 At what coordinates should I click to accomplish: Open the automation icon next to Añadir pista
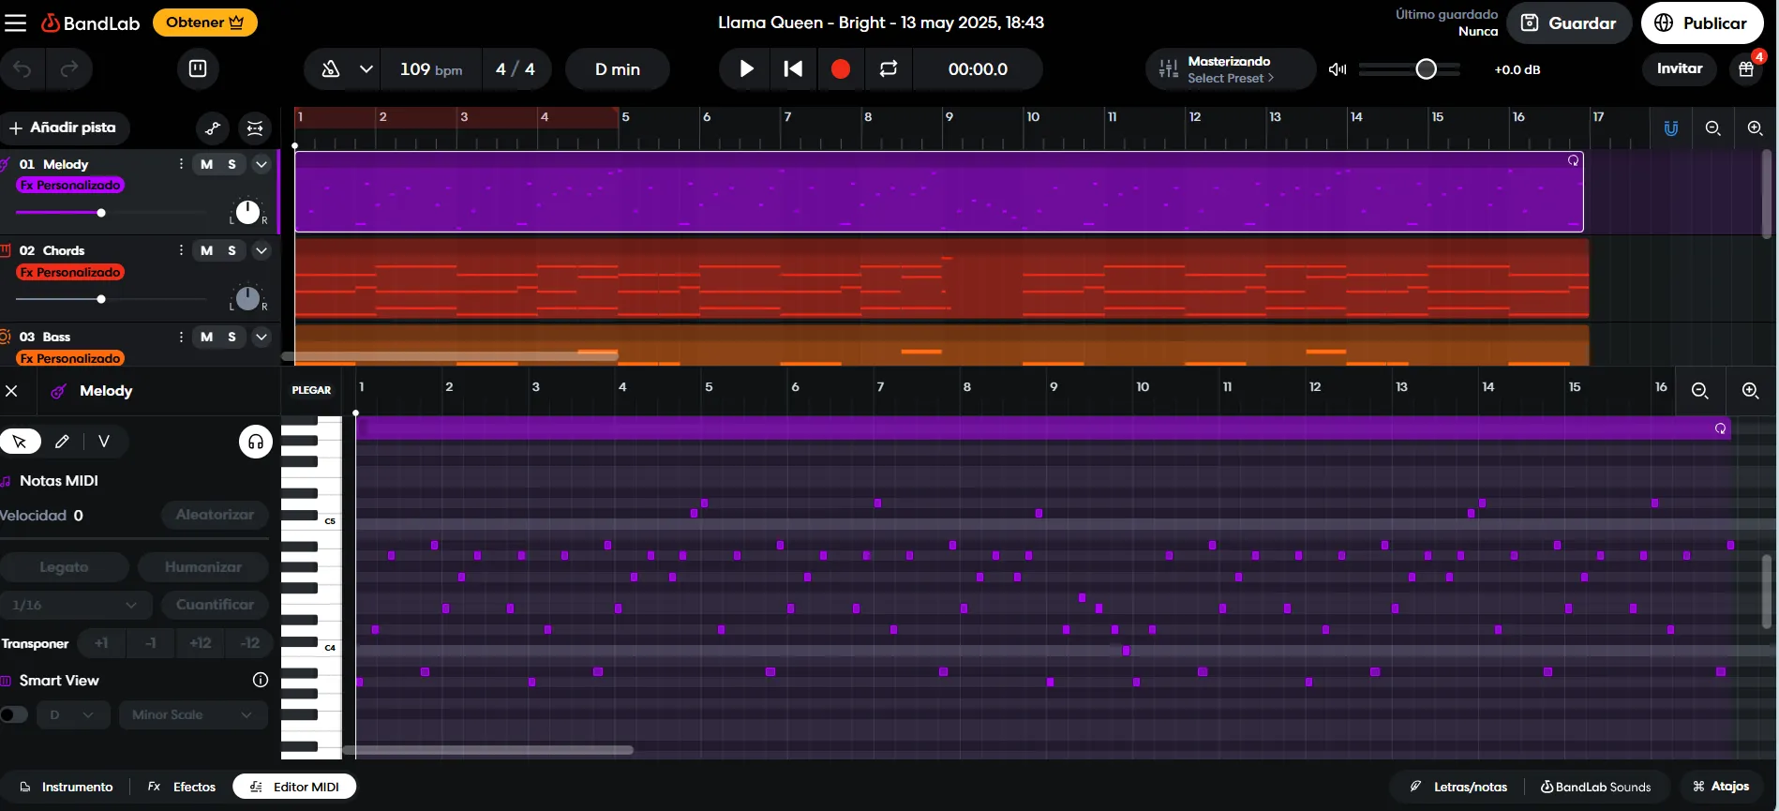213,128
